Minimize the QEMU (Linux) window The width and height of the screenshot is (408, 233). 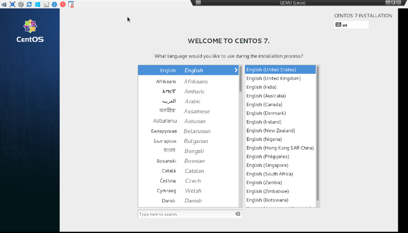pos(388,3)
